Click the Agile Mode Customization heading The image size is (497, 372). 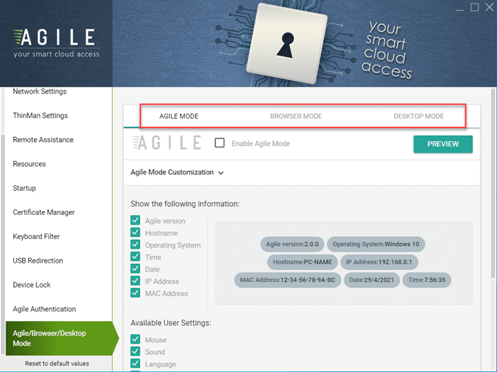[172, 172]
